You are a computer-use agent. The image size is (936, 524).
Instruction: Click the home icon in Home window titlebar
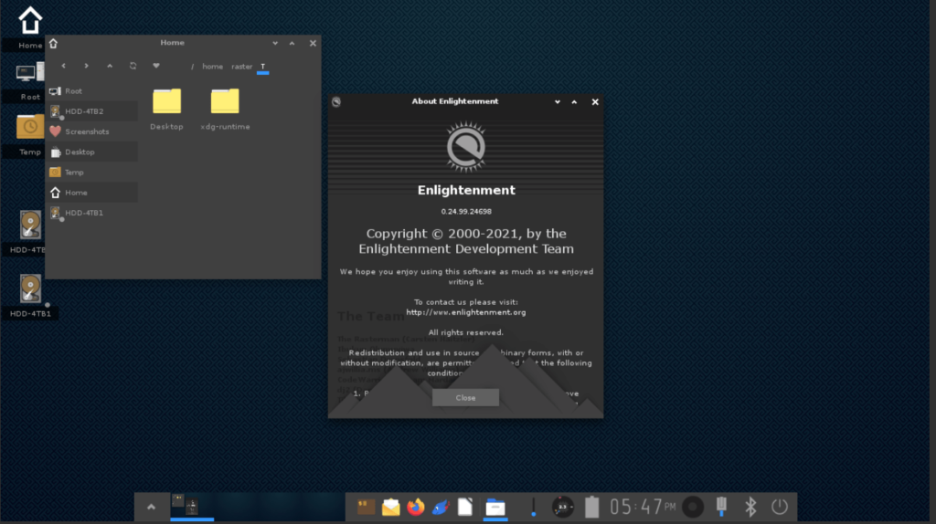point(53,43)
